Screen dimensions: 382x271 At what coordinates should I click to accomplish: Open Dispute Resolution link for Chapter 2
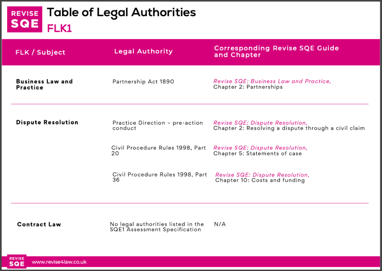pos(261,123)
